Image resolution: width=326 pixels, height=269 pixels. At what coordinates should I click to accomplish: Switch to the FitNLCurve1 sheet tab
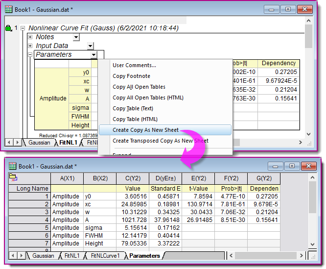(x=105, y=256)
